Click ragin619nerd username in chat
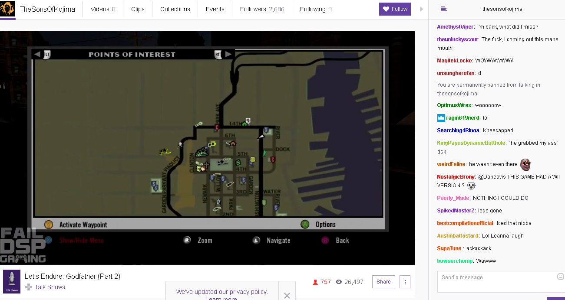The width and height of the screenshot is (565, 300). (463, 118)
